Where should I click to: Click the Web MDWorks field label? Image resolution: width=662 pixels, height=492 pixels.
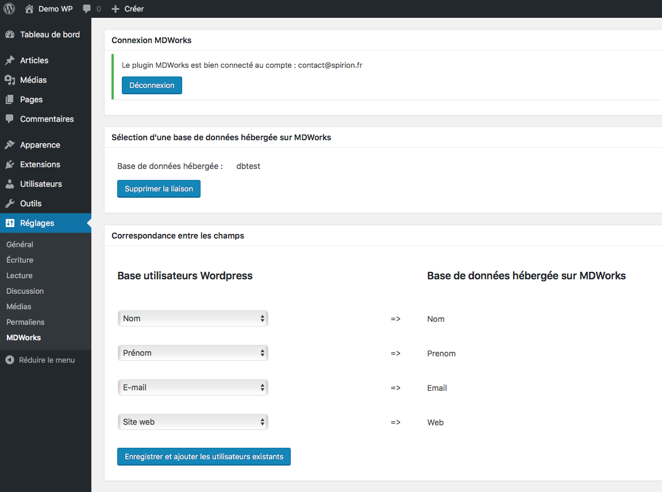[435, 422]
